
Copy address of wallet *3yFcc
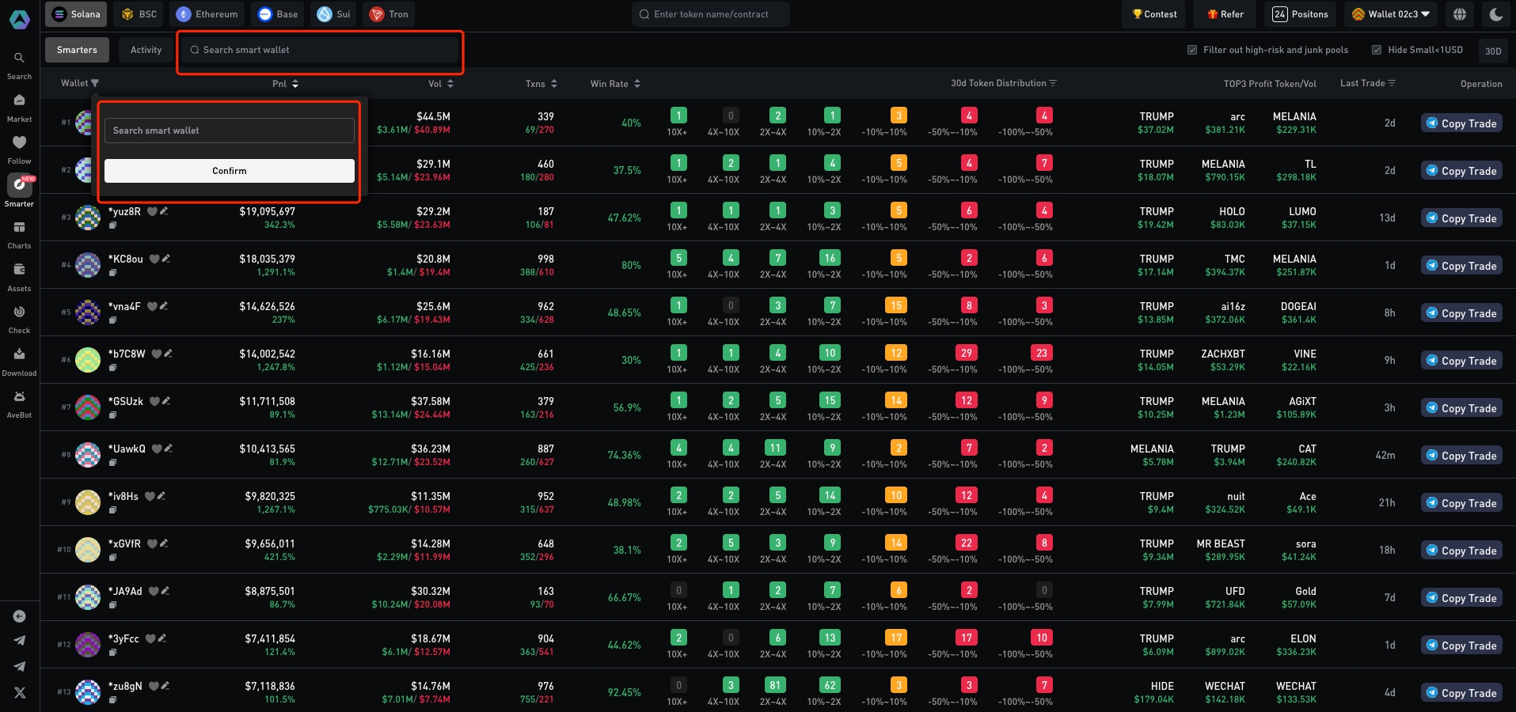click(x=112, y=653)
